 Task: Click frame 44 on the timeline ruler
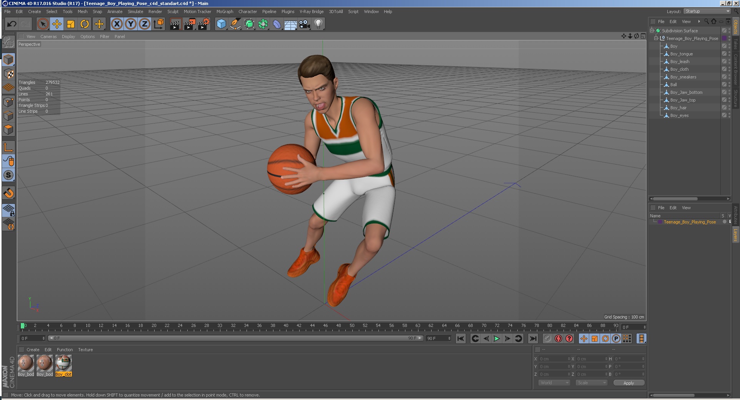coord(312,326)
